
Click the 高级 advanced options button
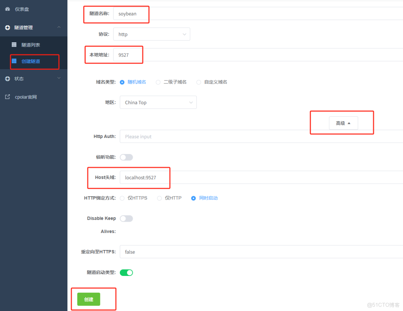pos(343,123)
